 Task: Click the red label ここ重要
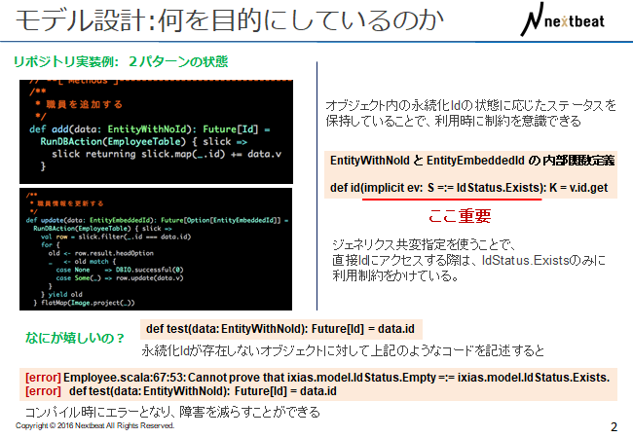tap(460, 216)
